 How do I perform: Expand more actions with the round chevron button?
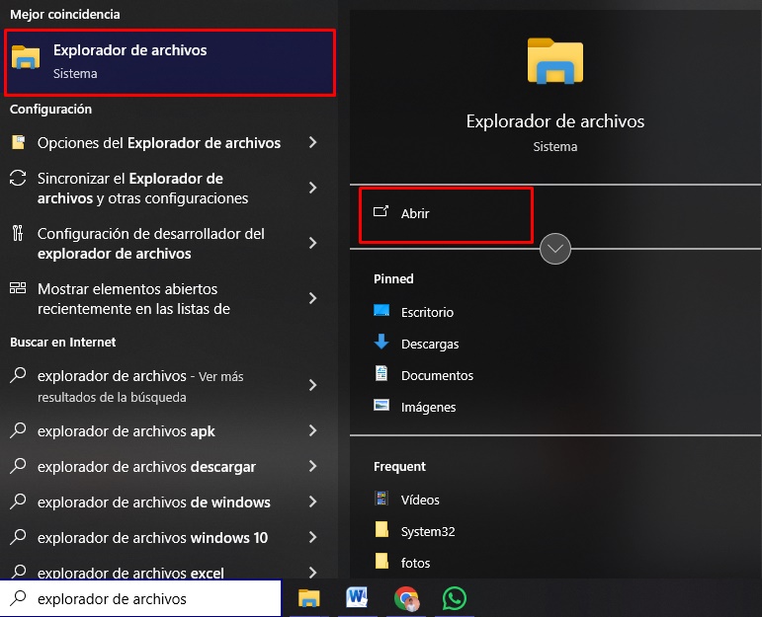(x=555, y=249)
